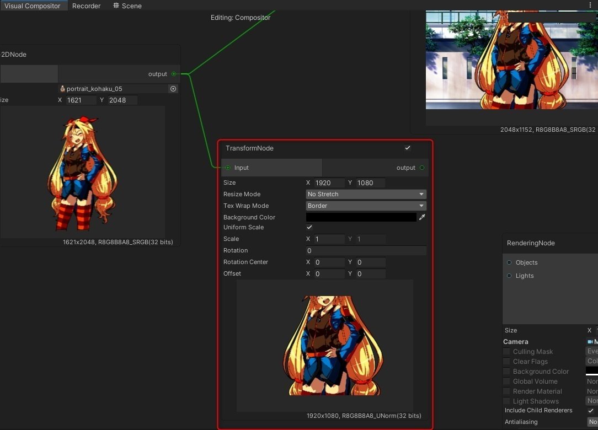Click the portrait_kohaku_05 texture icon
598x430 pixels.
(62, 89)
